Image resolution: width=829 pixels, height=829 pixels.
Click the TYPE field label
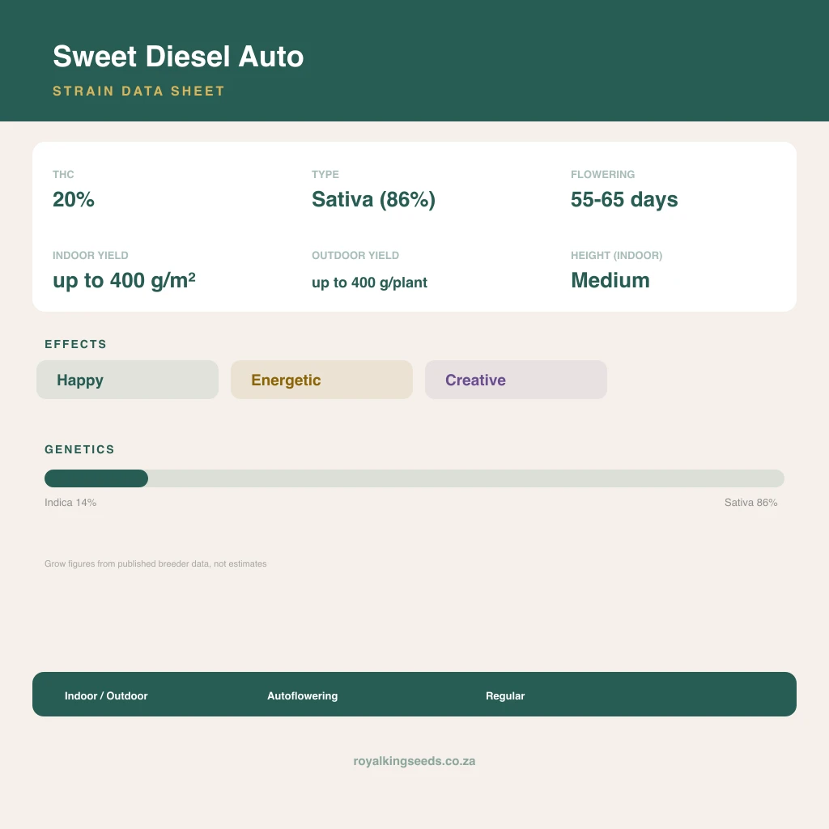[325, 175]
